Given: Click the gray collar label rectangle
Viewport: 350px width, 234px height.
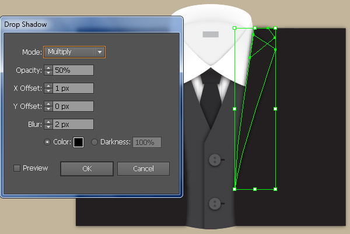Looking at the screenshot, I should [211, 34].
